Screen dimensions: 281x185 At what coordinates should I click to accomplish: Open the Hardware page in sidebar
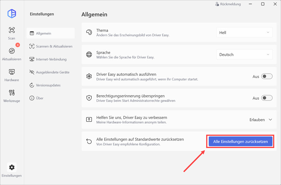(x=12, y=75)
